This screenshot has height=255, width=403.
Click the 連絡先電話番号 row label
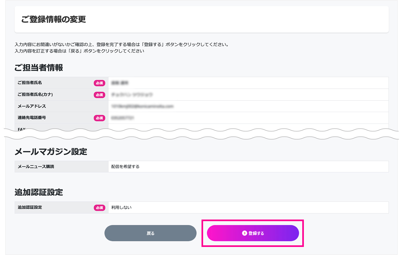(32, 118)
